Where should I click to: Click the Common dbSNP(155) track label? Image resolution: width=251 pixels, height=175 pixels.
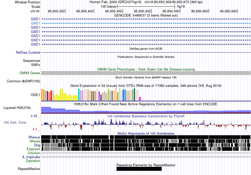pos(24,81)
